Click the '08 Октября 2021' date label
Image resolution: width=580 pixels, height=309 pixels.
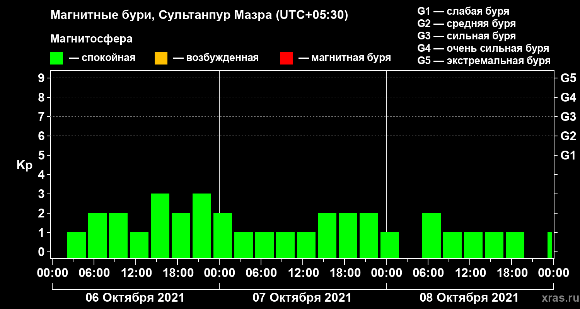469,298
